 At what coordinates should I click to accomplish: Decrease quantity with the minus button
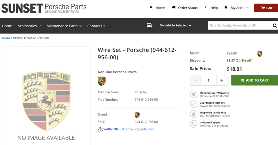click(195, 80)
